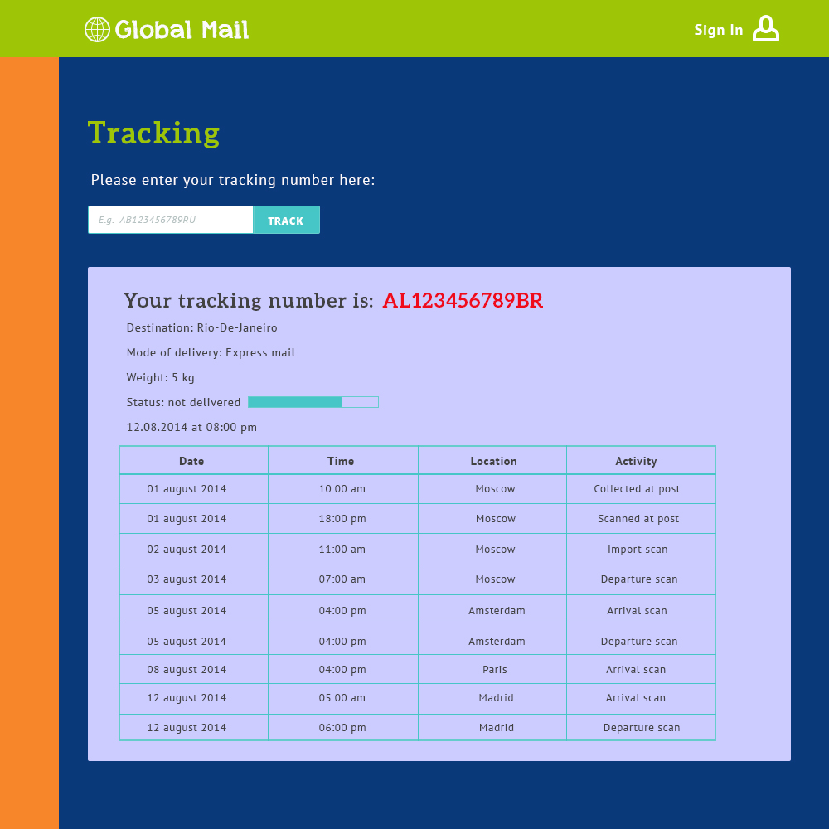Screen dimensions: 829x829
Task: Click the Global Mail globe logo icon
Action: coord(97,30)
